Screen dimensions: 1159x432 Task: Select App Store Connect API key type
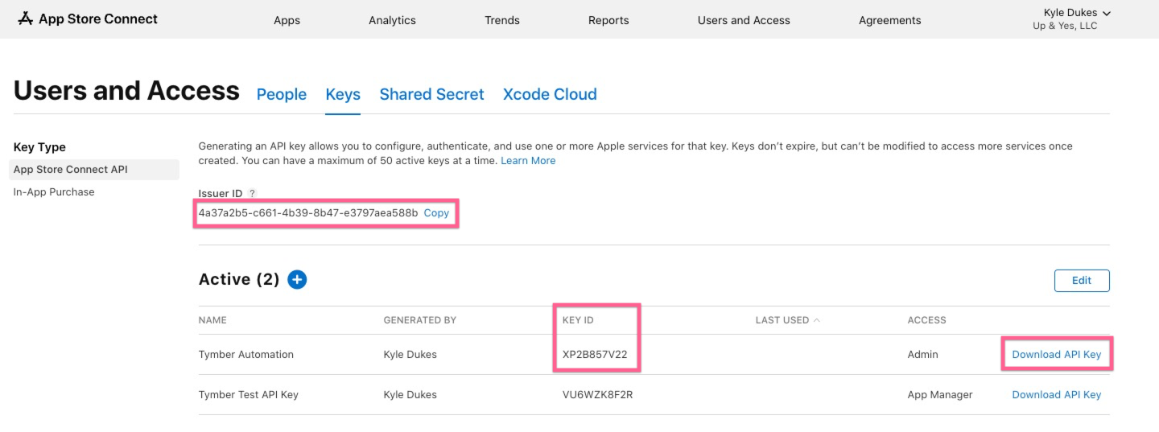[94, 170]
